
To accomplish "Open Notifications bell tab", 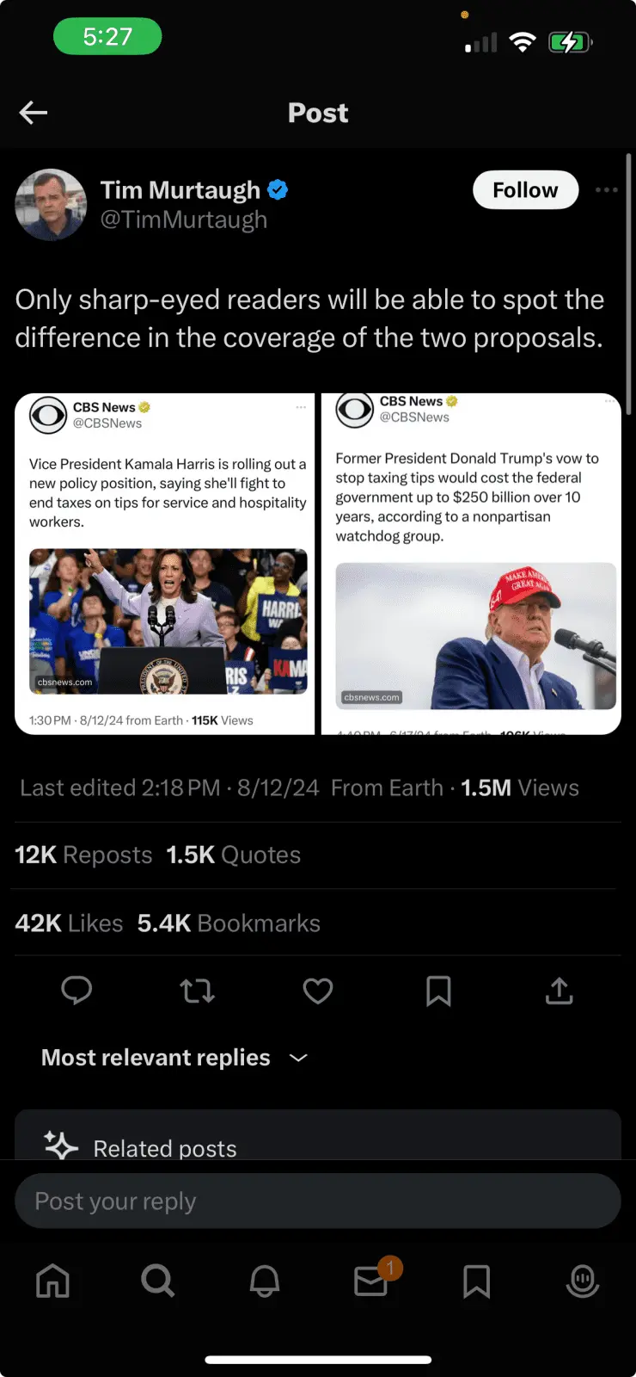I will point(264,1281).
